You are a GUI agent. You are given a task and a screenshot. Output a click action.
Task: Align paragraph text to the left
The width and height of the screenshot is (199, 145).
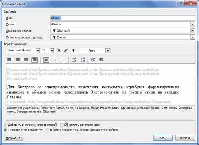(9, 60)
